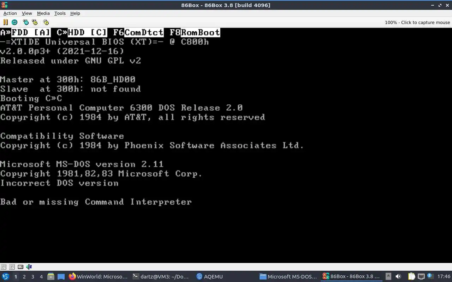Pause the emulated machine
The image size is (452, 282).
pyautogui.click(x=5, y=22)
